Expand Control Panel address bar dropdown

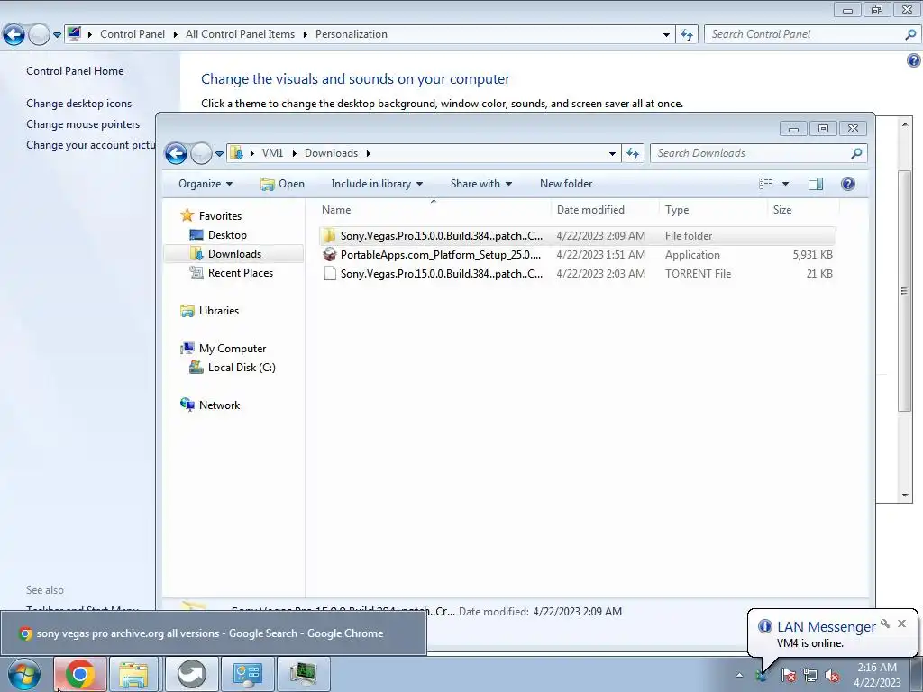(666, 35)
